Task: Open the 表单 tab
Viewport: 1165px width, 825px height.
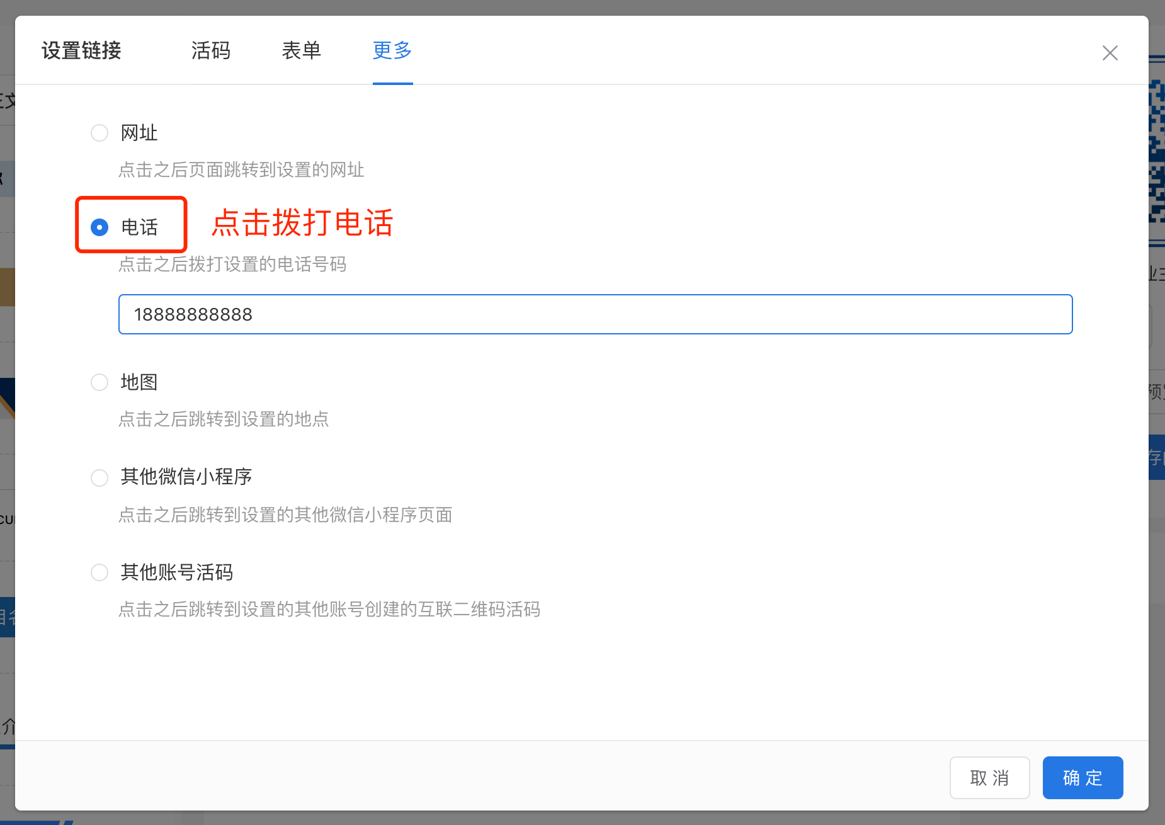Action: point(302,50)
